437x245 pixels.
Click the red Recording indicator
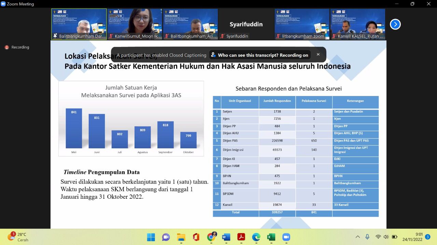pos(7,47)
